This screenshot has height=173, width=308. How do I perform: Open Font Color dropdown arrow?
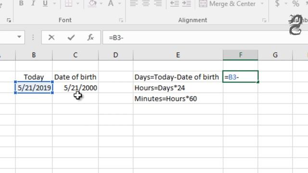[119, 3]
